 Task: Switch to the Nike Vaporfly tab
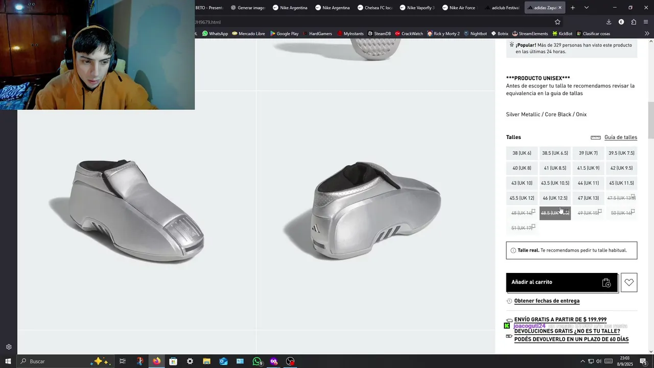[416, 8]
